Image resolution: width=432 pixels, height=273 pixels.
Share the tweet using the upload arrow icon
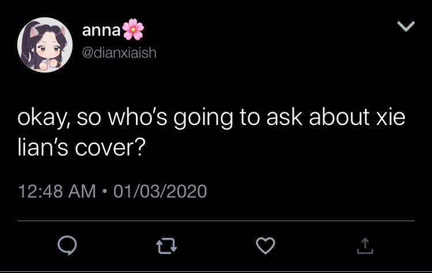365,246
